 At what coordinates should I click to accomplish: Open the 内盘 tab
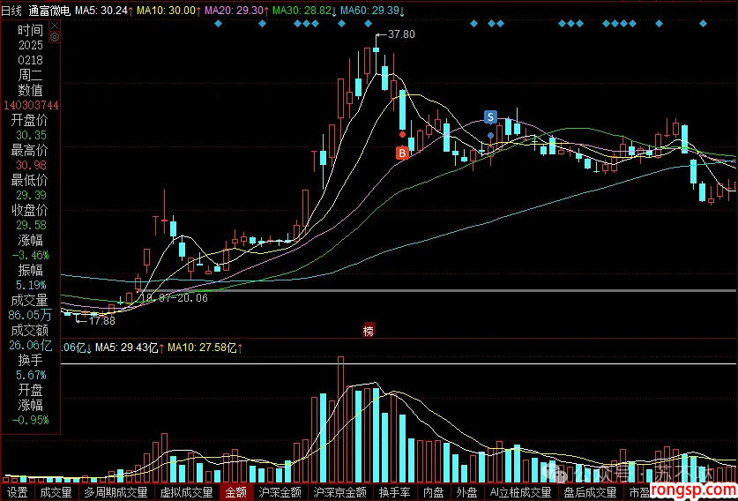point(433,493)
